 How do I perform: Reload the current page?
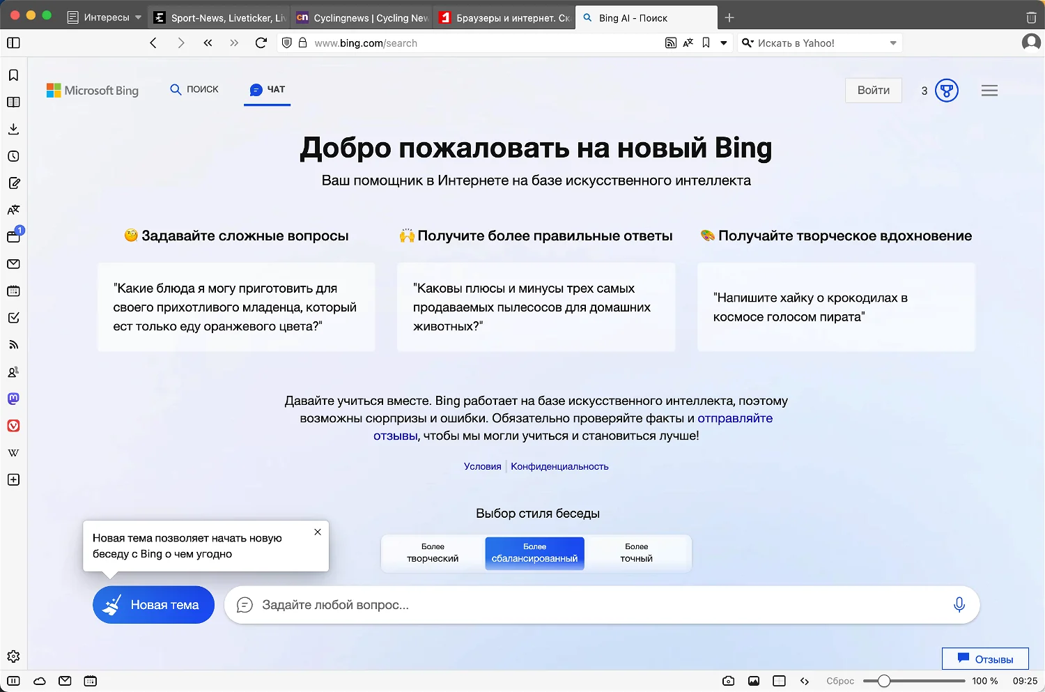pyautogui.click(x=261, y=43)
